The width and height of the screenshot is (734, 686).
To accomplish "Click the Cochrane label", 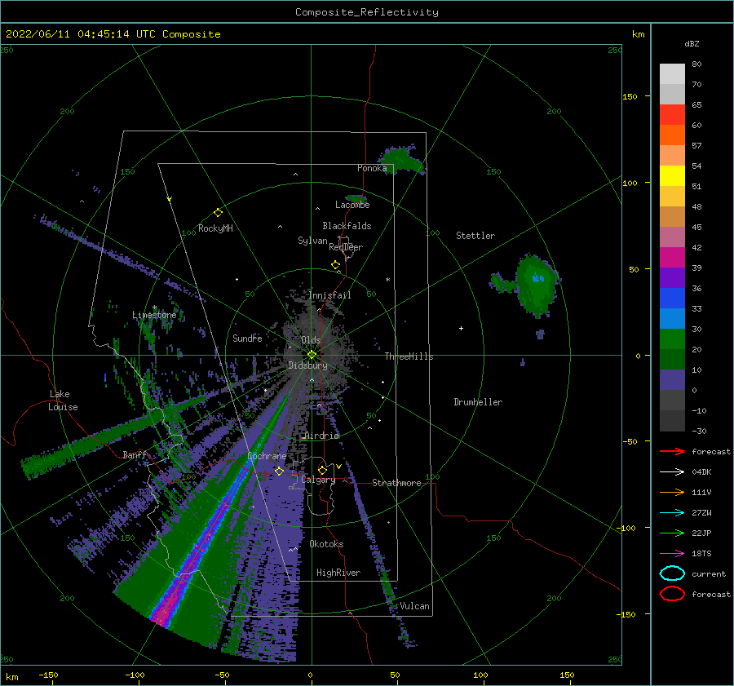I will pyautogui.click(x=267, y=456).
